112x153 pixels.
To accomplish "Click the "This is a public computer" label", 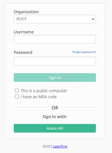I will (44, 91).
